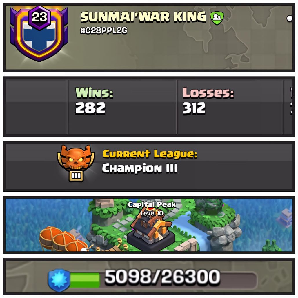Open the SUNMAI'WAR KING clan name
The width and height of the screenshot is (298, 298).
pos(143,17)
